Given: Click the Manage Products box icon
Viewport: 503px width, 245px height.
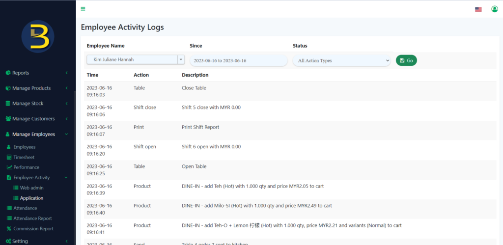Looking at the screenshot, I should click(x=8, y=88).
